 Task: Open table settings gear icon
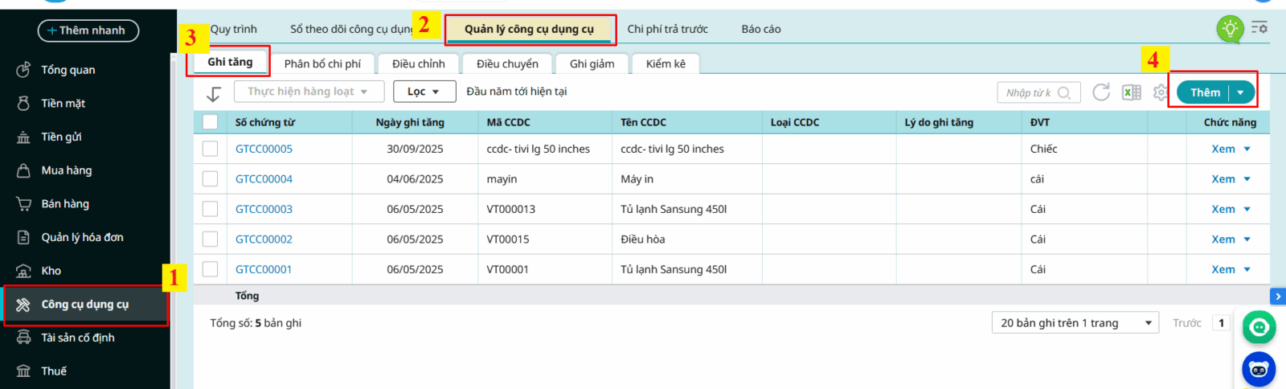[x=1160, y=92]
